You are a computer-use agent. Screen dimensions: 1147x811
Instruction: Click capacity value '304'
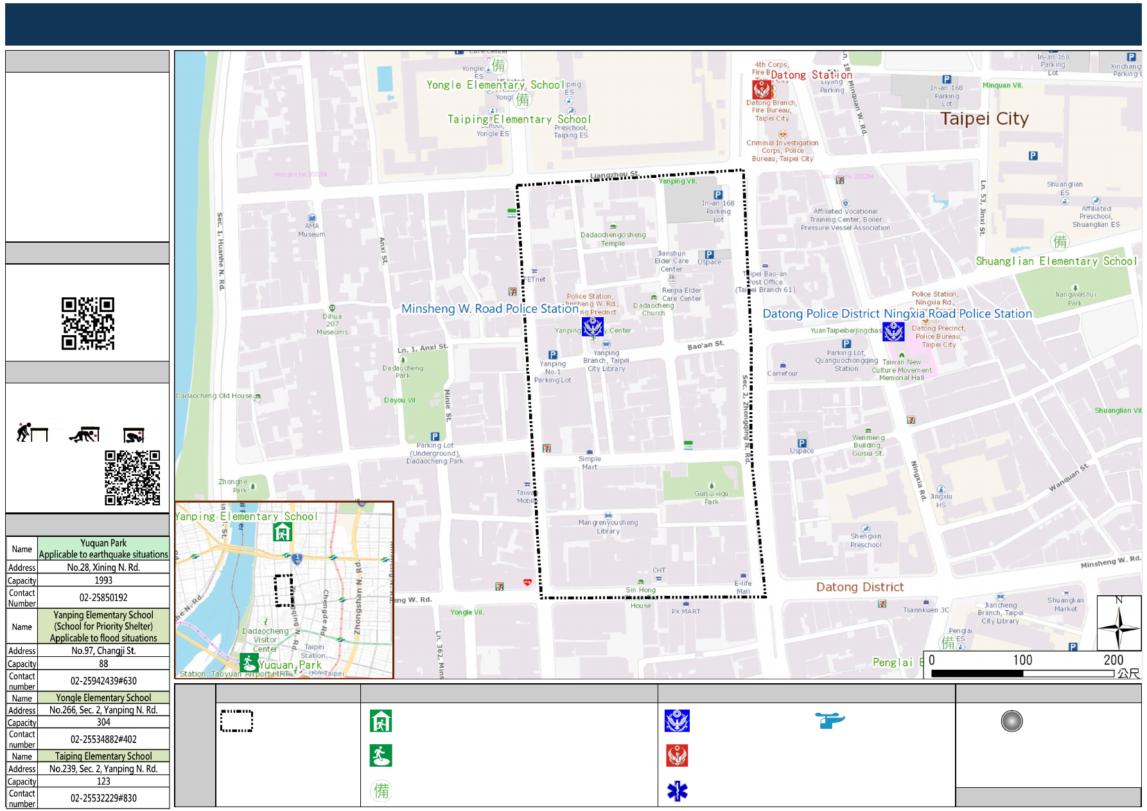click(x=103, y=722)
